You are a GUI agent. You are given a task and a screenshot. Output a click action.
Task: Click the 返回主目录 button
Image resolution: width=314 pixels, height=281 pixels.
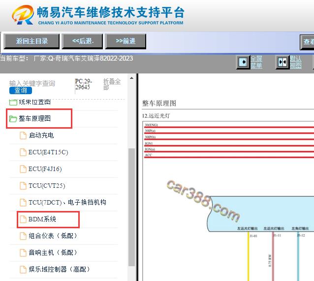click(x=31, y=41)
